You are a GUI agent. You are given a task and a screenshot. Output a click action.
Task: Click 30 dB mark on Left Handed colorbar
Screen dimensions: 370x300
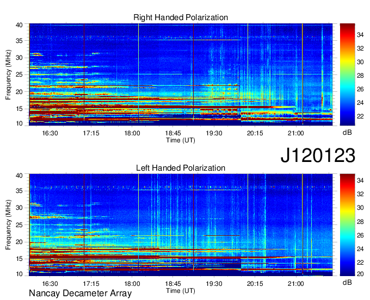tap(360, 208)
